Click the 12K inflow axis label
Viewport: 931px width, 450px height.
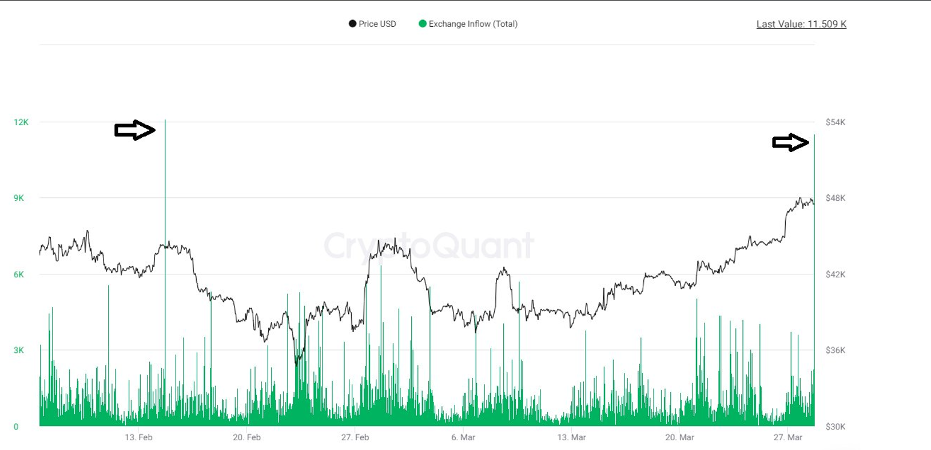(21, 122)
